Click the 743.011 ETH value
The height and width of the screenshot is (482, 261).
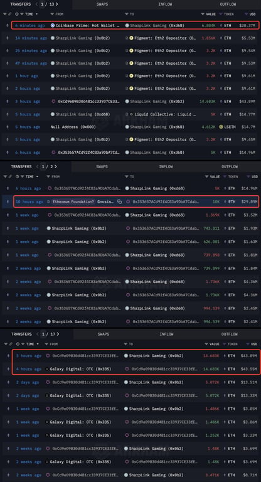tap(211, 228)
